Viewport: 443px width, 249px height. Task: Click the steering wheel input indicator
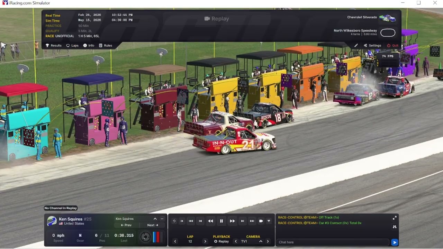pyautogui.click(x=145, y=237)
